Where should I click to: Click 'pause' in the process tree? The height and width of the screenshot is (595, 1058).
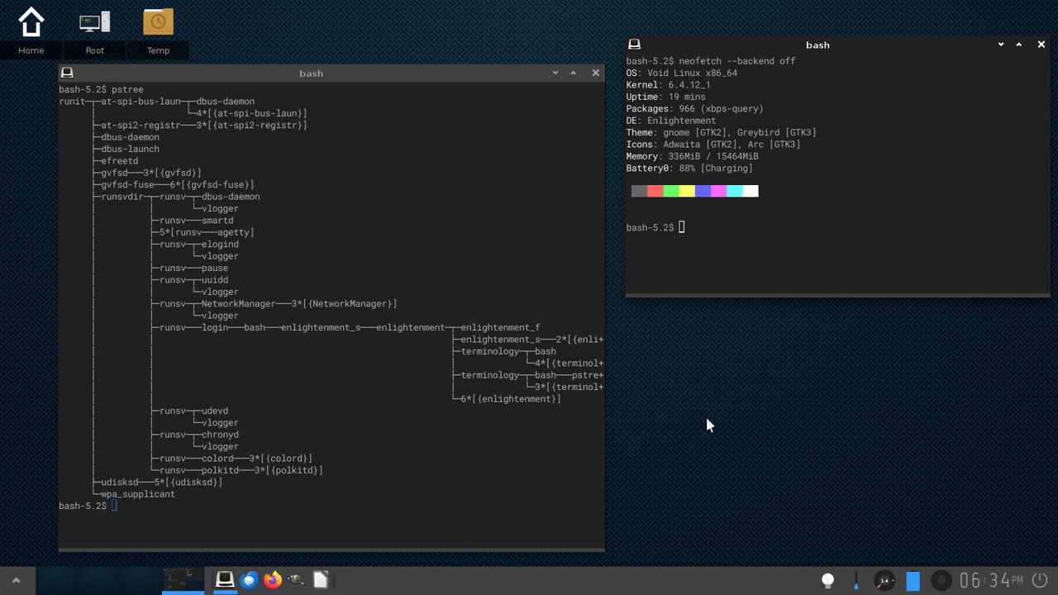(x=215, y=268)
